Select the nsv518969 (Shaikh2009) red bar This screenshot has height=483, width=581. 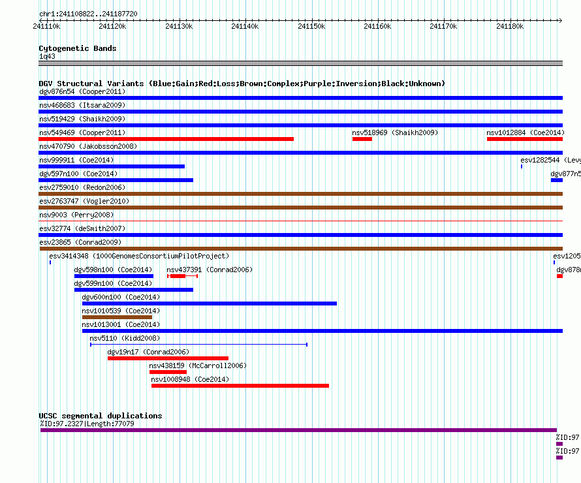362,139
